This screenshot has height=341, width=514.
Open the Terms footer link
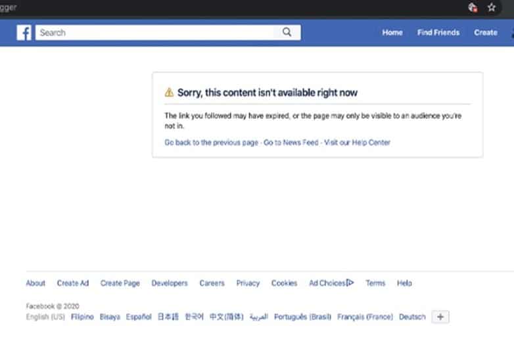pos(375,283)
